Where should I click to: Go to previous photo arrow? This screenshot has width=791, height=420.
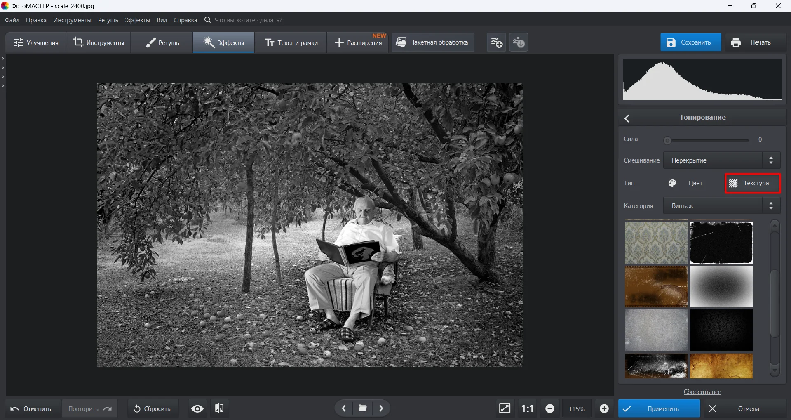click(344, 408)
